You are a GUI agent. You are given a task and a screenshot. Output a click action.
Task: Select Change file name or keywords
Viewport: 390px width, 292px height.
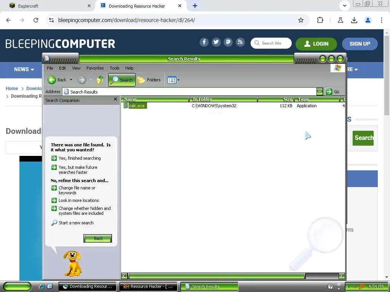(x=74, y=190)
